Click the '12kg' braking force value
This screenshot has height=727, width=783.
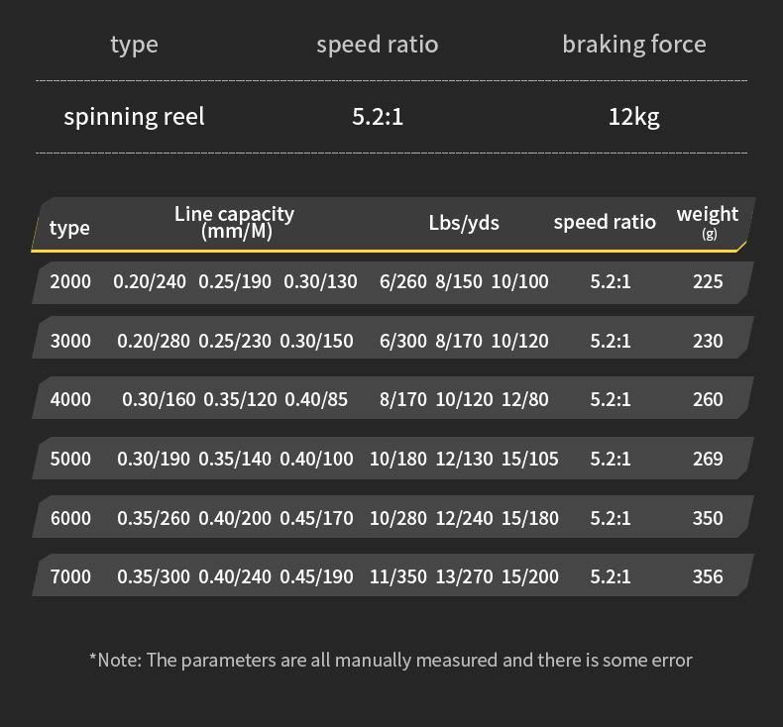tap(633, 117)
